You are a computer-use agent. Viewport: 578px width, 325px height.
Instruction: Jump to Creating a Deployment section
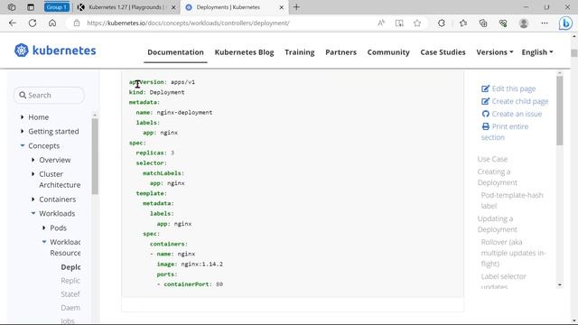[498, 177]
